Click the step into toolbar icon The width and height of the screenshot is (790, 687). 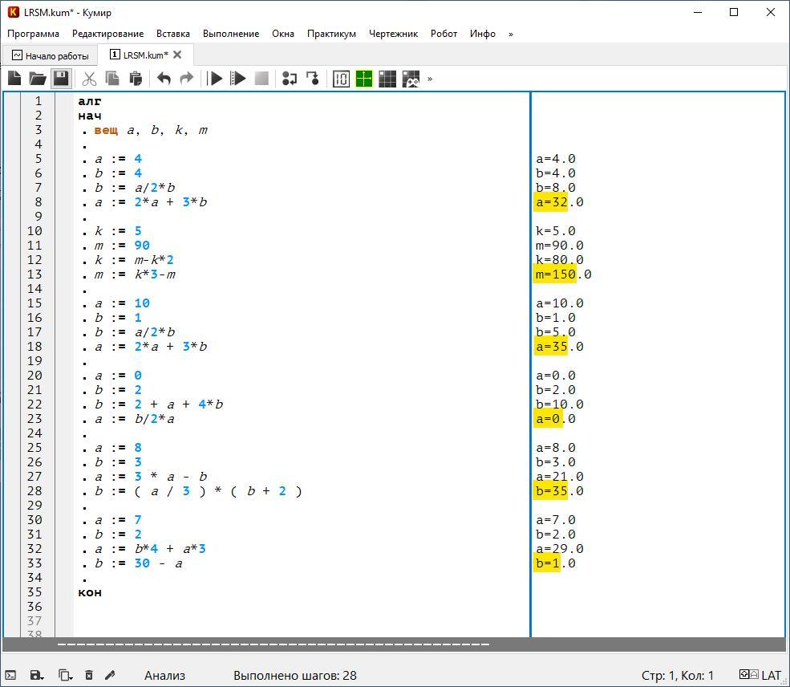click(x=313, y=79)
